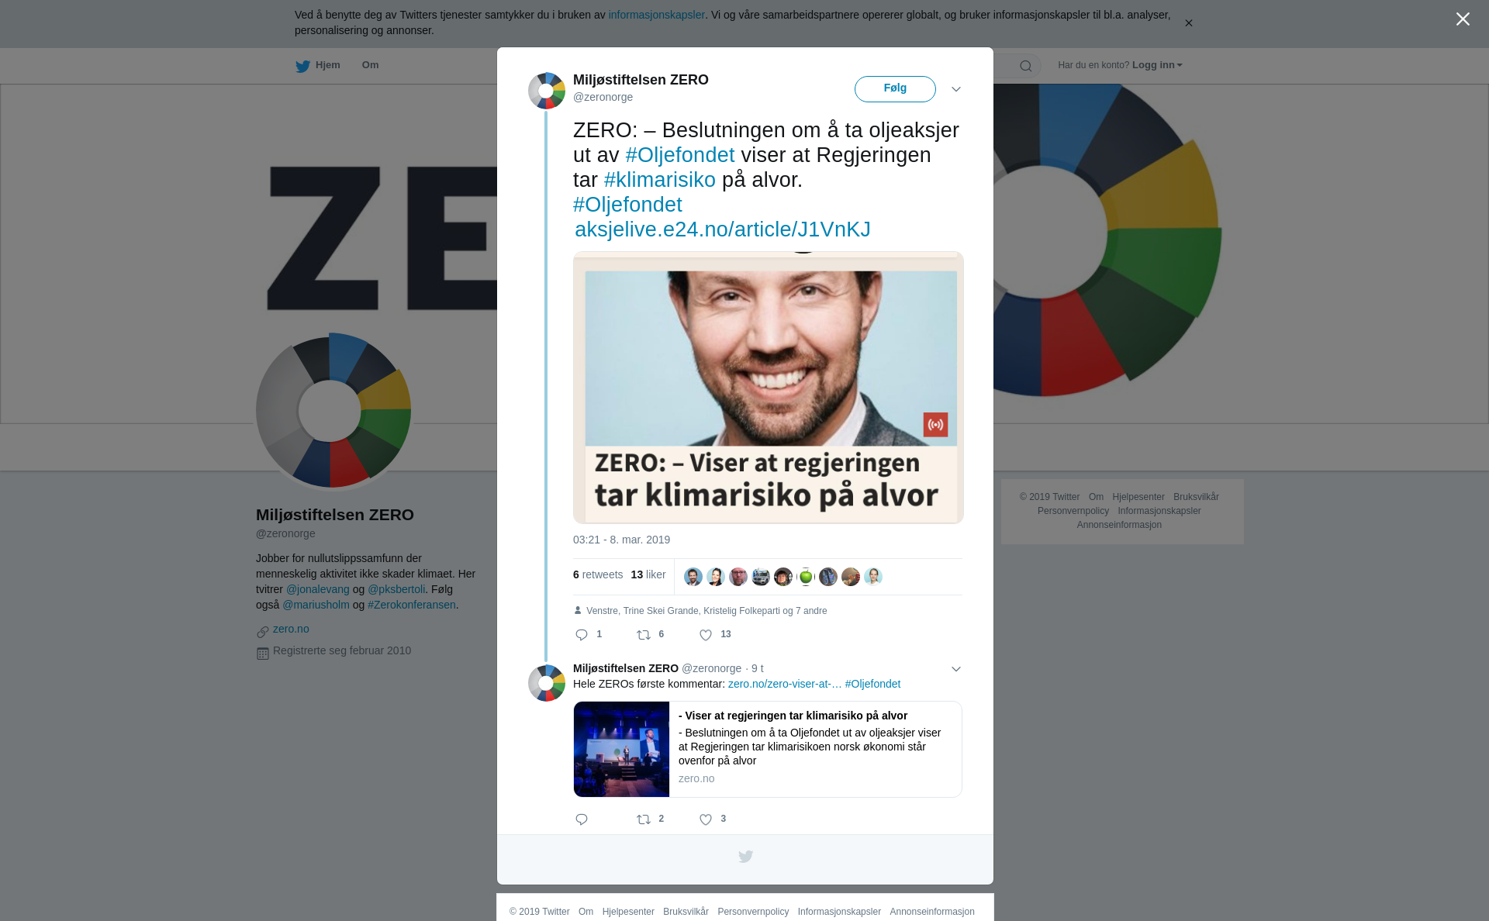
Task: Open the Om menu item
Action: (370, 65)
